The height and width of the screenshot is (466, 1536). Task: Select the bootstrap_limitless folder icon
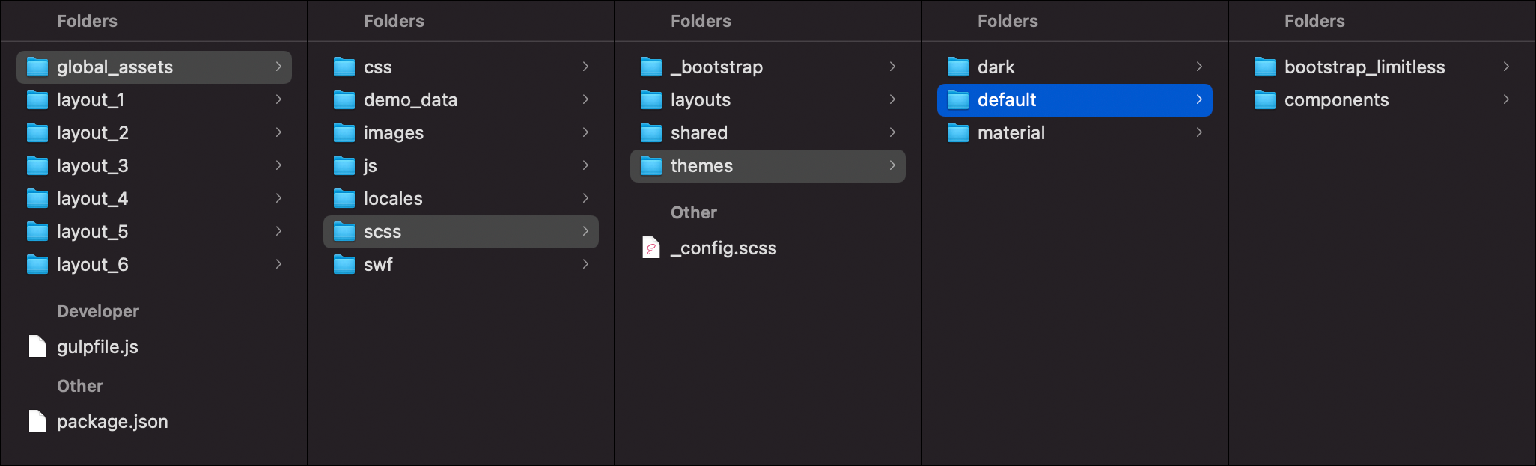click(1265, 67)
